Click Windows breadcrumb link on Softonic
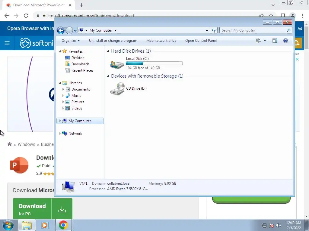Image resolution: width=309 pixels, height=231 pixels. 27,144
